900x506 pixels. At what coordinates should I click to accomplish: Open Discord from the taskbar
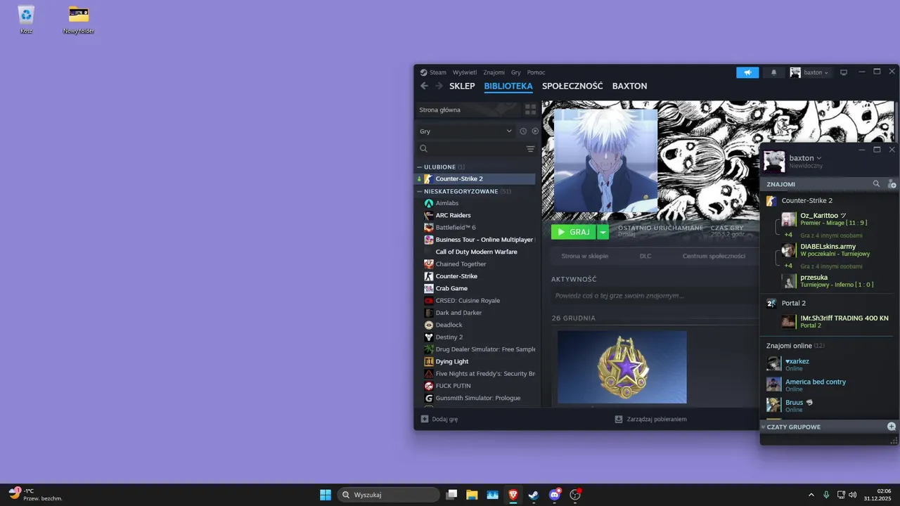point(555,495)
